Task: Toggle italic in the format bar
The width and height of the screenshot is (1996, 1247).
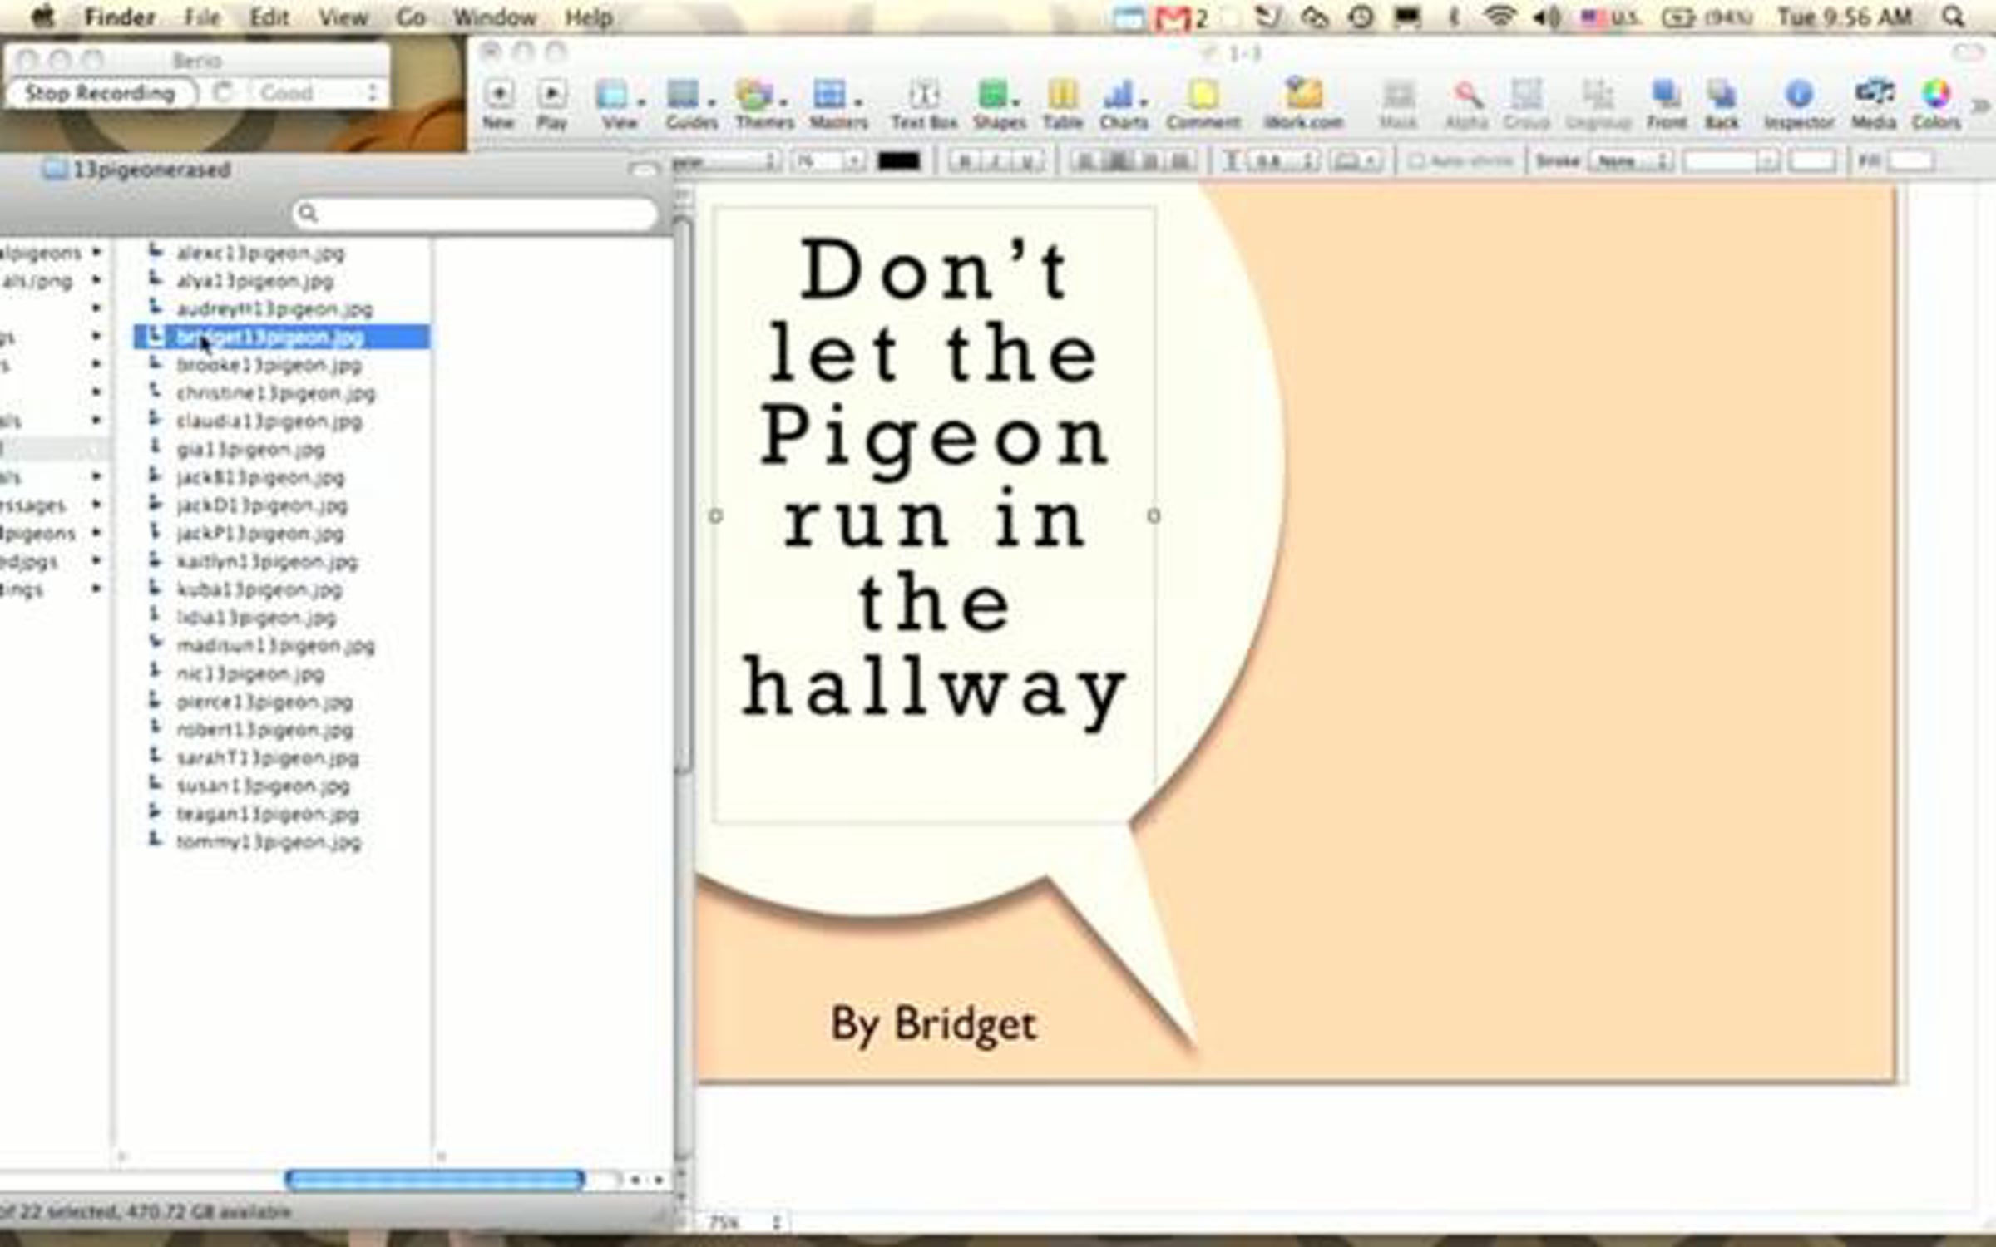Action: (x=996, y=160)
